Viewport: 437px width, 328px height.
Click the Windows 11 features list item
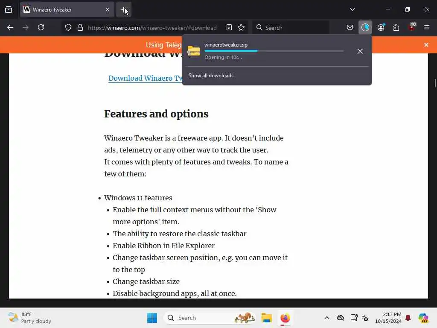pyautogui.click(x=138, y=198)
